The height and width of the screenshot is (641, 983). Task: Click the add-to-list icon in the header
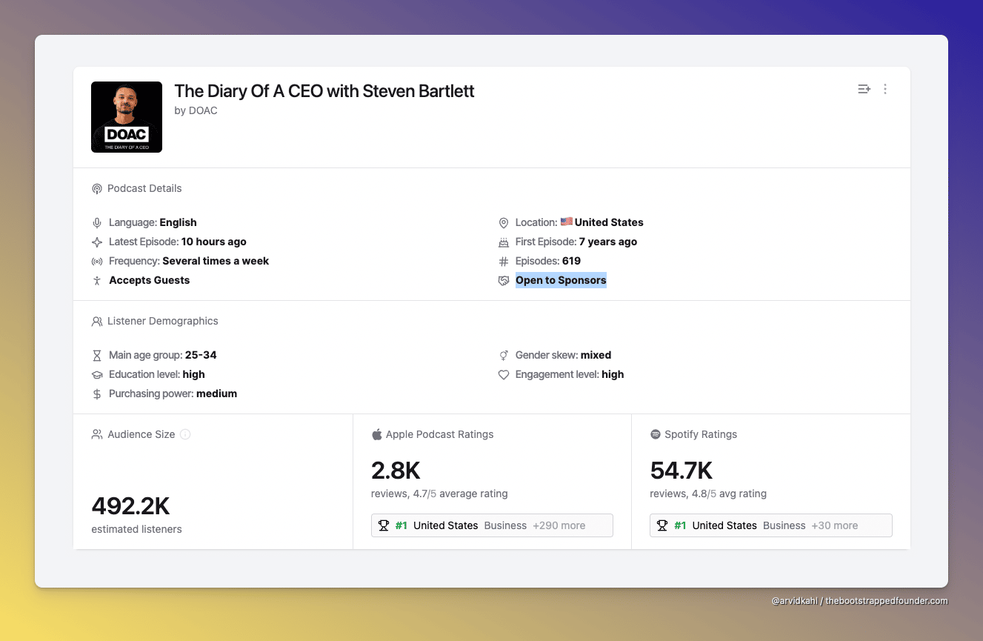[x=864, y=89]
